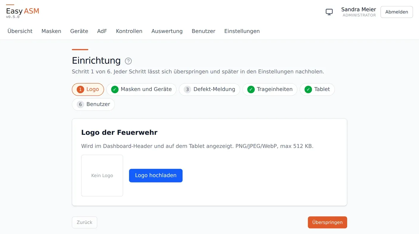419x234 pixels.
Task: Click the monitor display icon in header
Action: coord(329,12)
